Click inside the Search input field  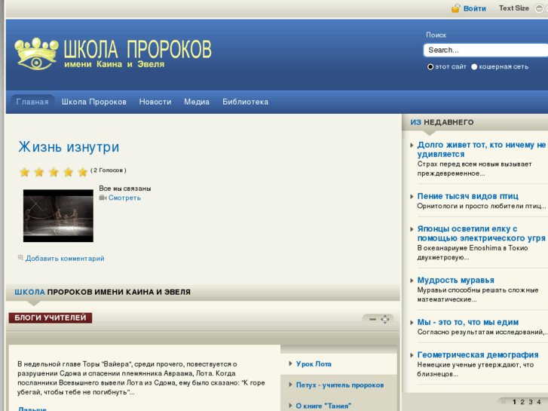[485, 50]
